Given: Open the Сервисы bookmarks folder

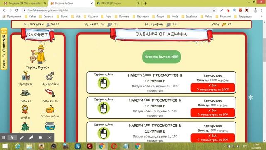Looking at the screenshot, I should click(x=46, y=16).
